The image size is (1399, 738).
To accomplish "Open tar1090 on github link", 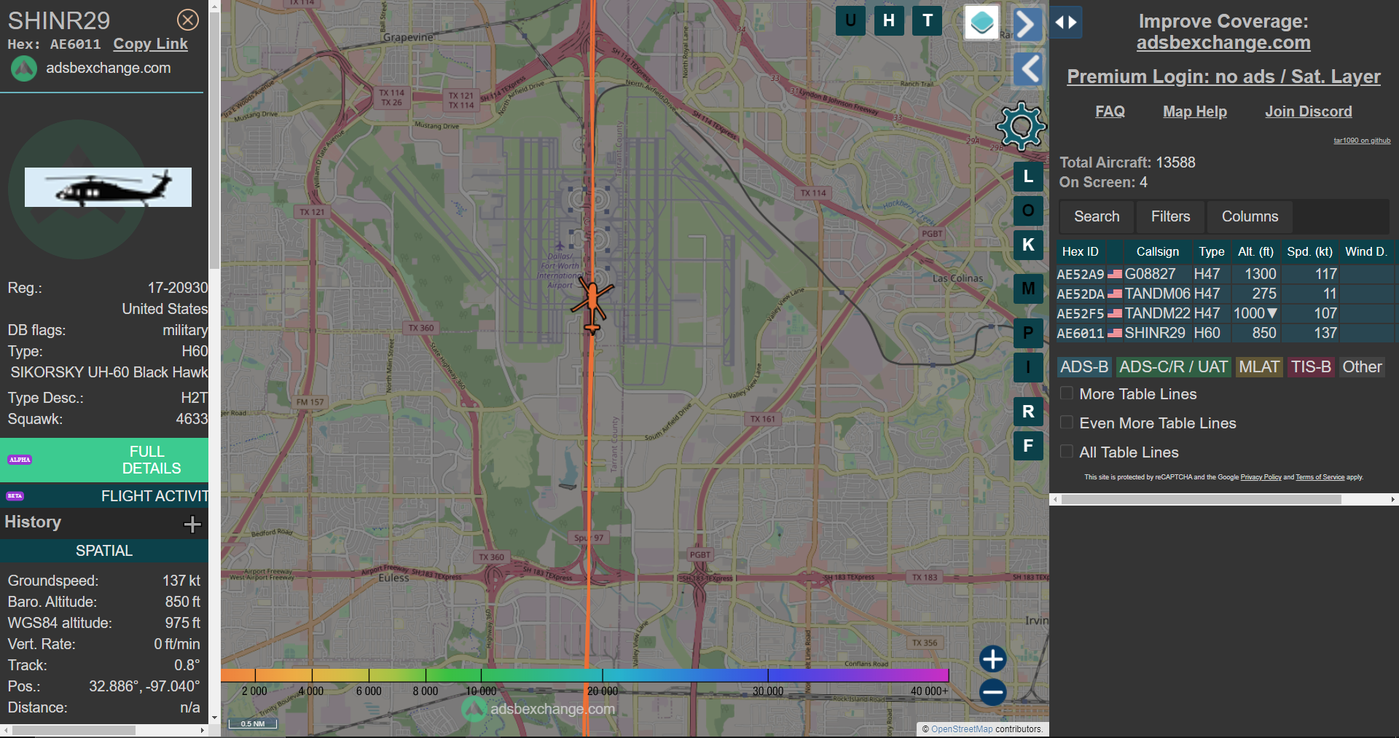I will click(x=1362, y=141).
